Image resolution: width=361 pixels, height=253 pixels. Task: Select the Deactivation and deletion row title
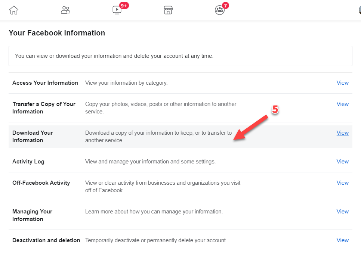[46, 240]
